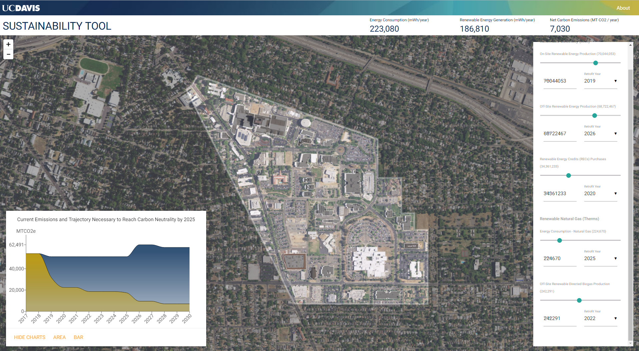Click the Renewable Natural Gas (Therms) heading
The image size is (639, 351).
coord(569,219)
